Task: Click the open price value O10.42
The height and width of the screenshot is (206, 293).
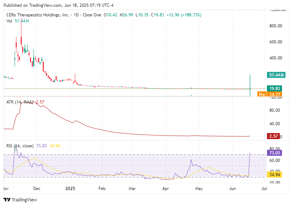Action: tap(110, 15)
